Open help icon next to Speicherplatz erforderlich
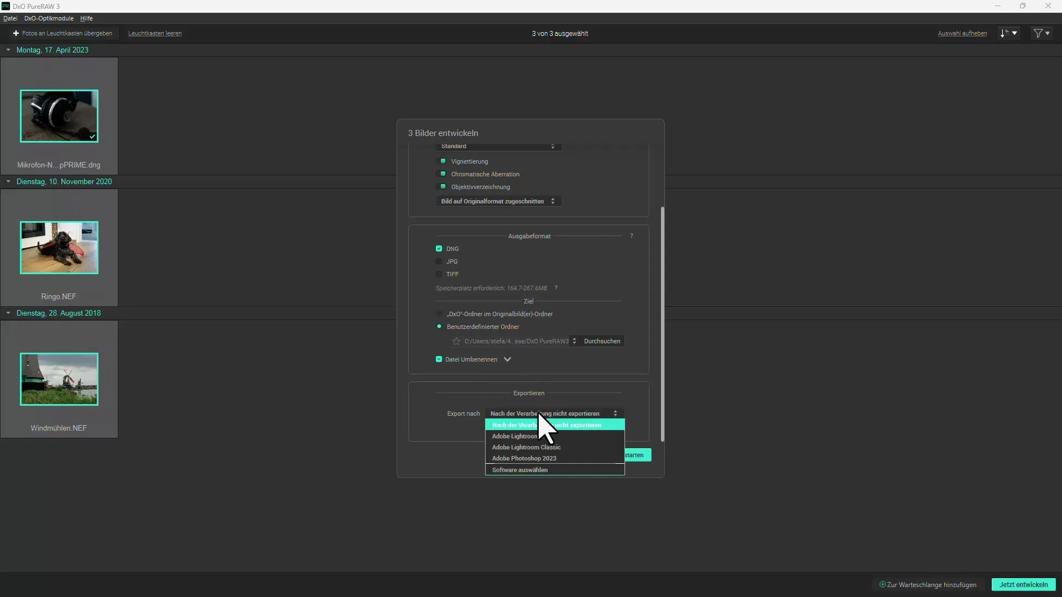 pyautogui.click(x=556, y=288)
